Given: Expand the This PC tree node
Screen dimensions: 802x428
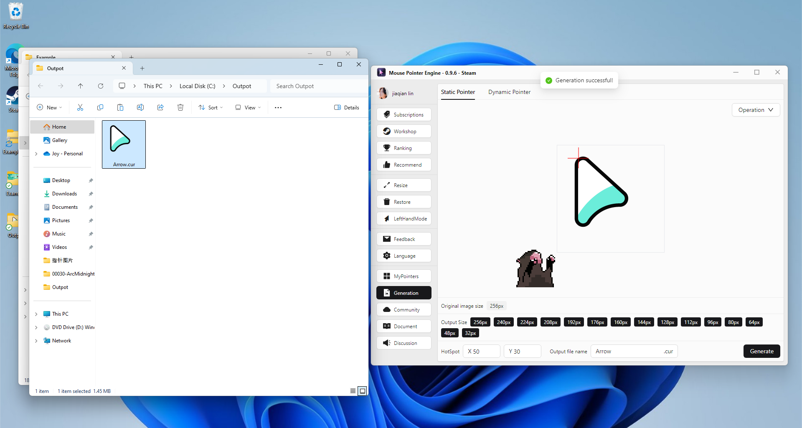Looking at the screenshot, I should [x=36, y=314].
